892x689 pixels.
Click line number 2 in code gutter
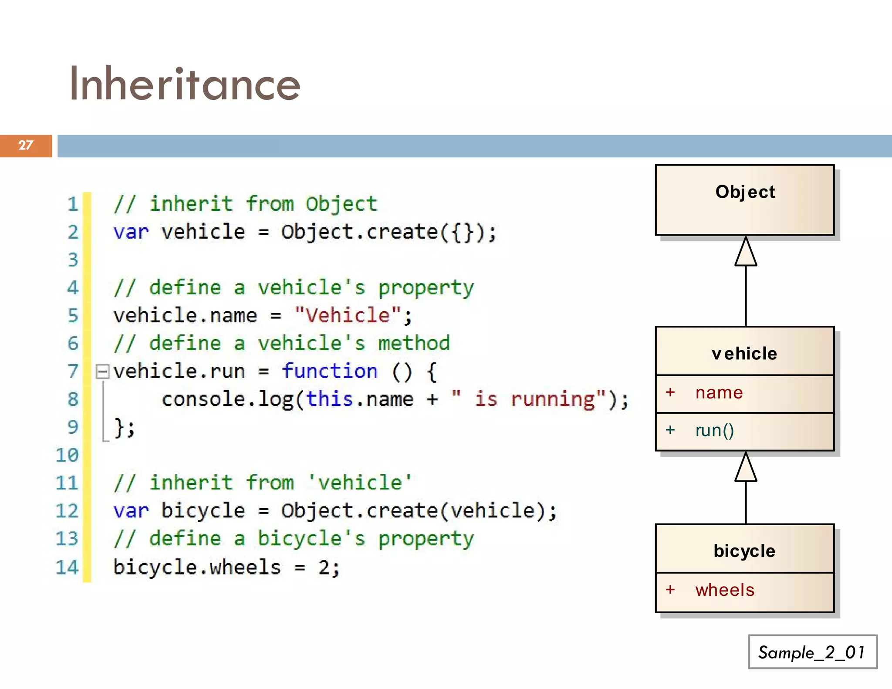(73, 232)
